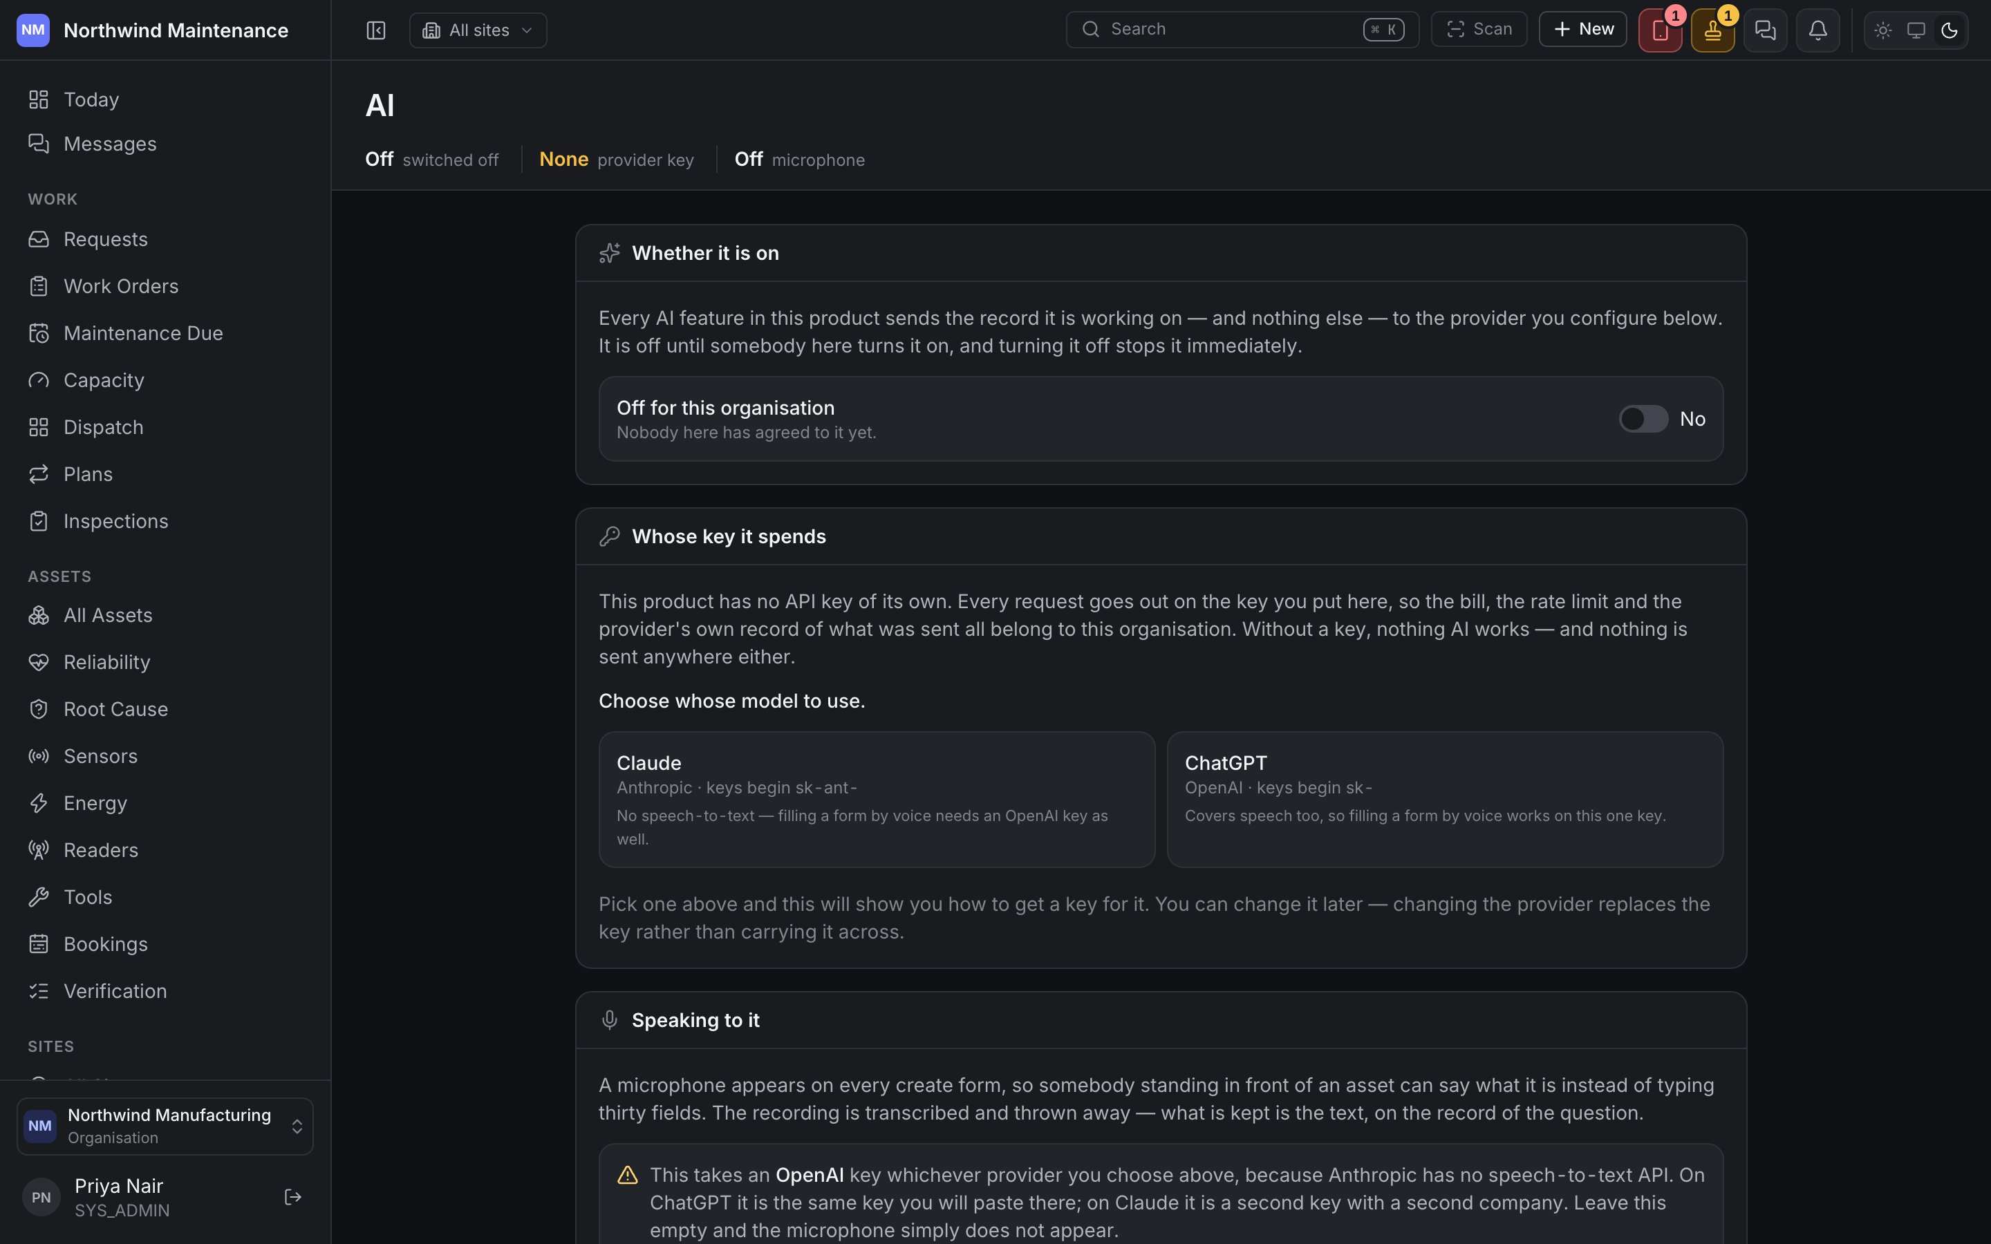Image resolution: width=1991 pixels, height=1244 pixels.
Task: Open the notifications bell
Action: tap(1818, 30)
